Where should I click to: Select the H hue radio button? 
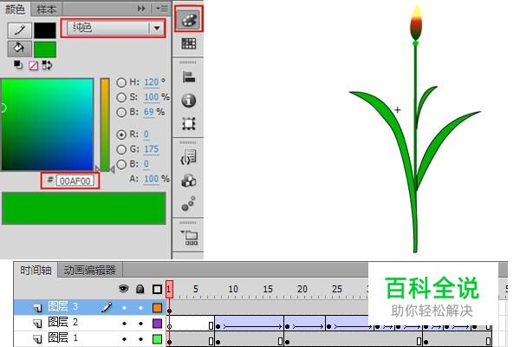121,82
